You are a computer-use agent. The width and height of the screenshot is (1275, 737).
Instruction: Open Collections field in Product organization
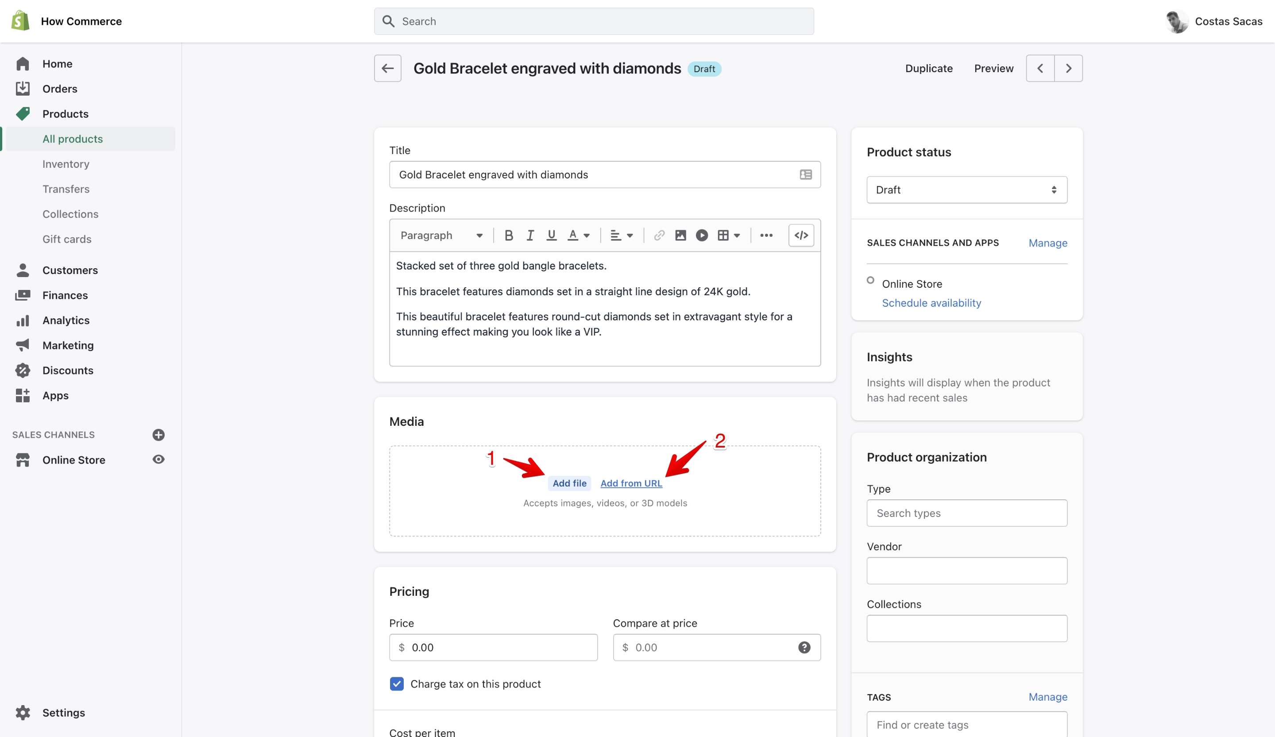click(x=967, y=628)
